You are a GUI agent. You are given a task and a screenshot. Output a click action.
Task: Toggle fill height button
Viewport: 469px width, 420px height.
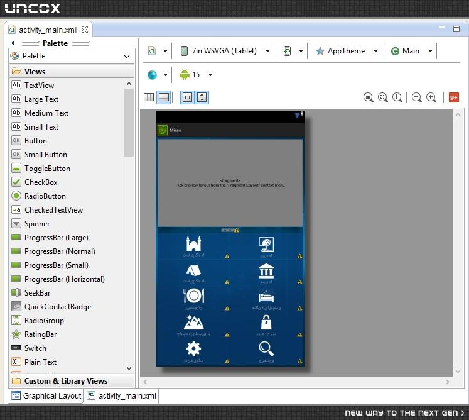pos(202,97)
